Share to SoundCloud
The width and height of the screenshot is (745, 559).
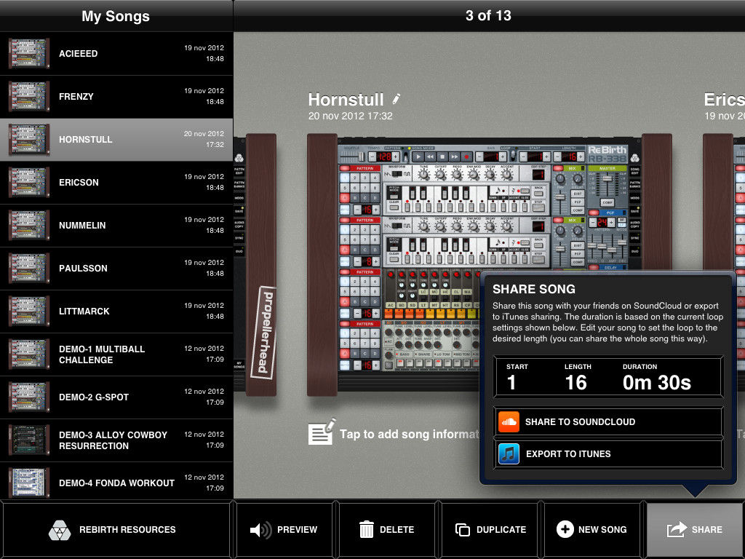[609, 421]
